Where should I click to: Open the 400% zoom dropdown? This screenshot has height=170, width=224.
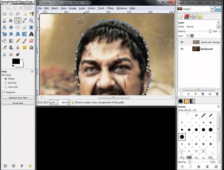69,102
